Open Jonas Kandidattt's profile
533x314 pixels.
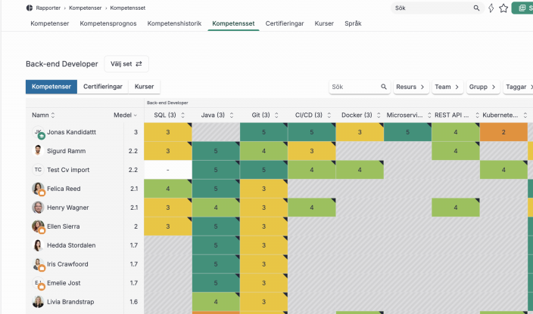72,132
